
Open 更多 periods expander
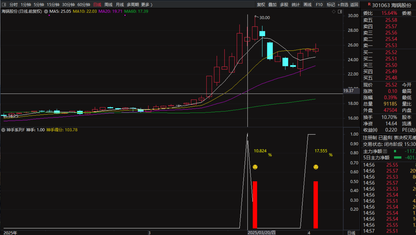(x=147, y=5)
